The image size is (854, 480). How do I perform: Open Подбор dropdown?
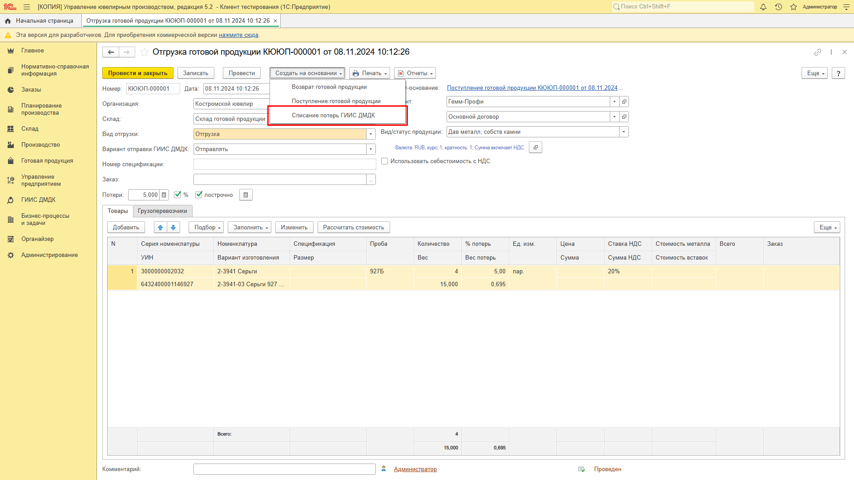206,228
